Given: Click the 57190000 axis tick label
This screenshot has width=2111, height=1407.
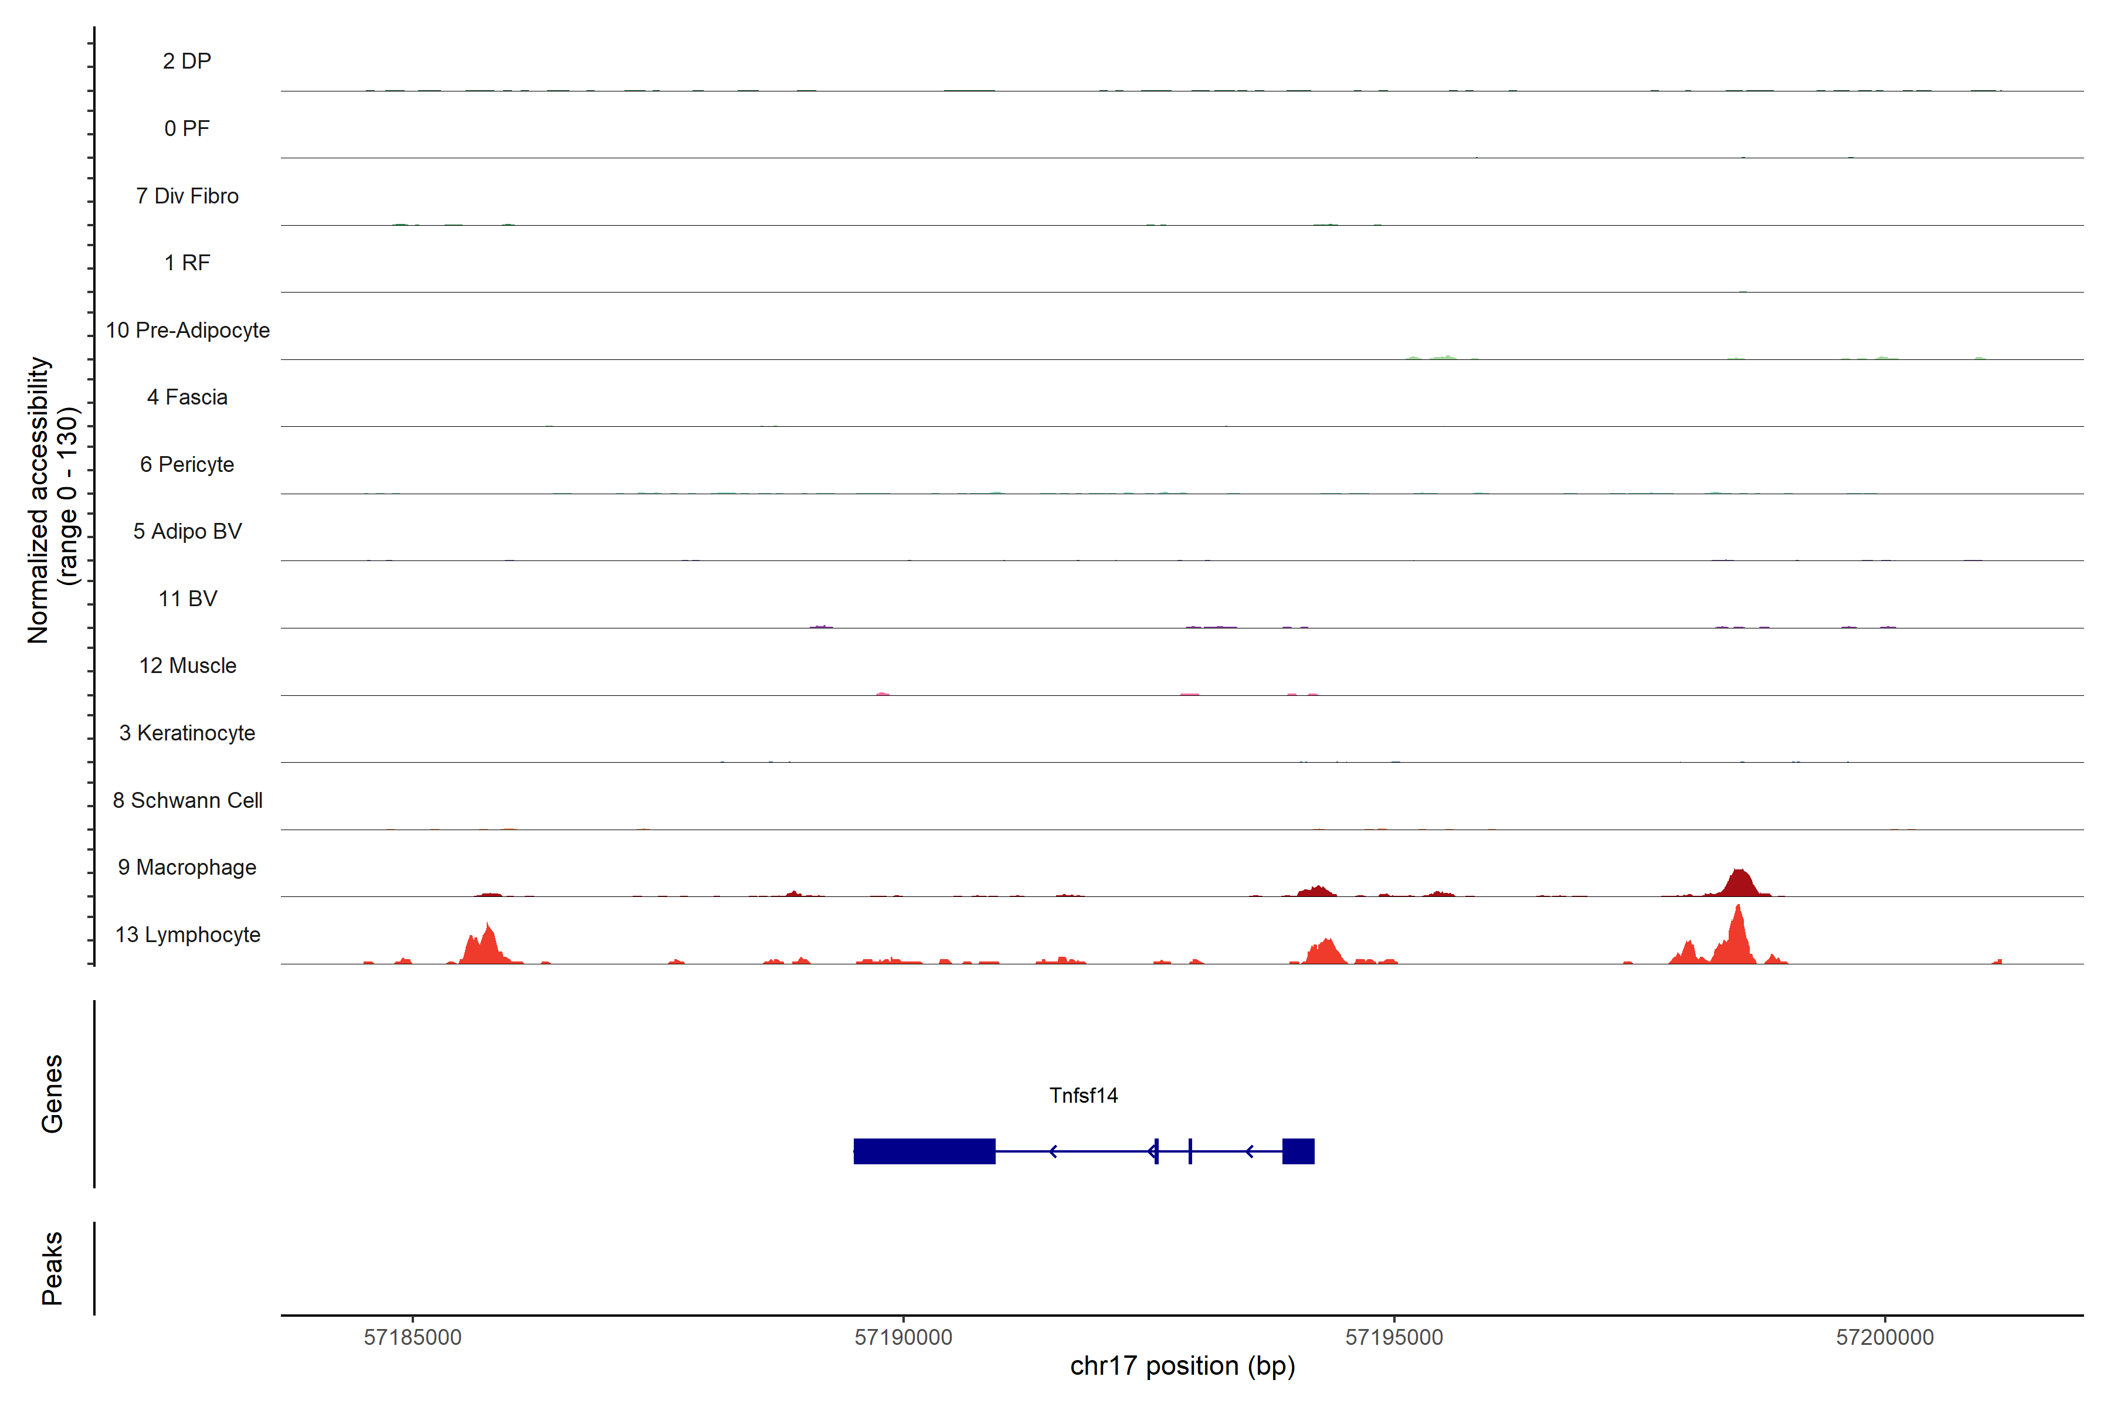Looking at the screenshot, I should point(903,1337).
